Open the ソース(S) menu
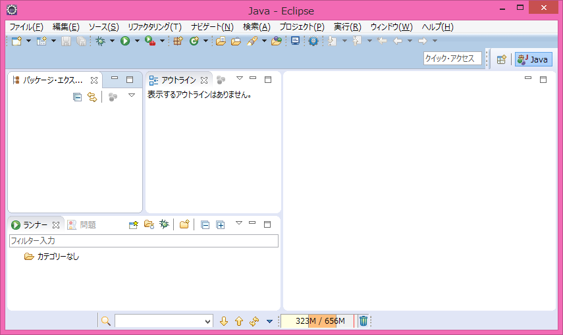The width and height of the screenshot is (563, 335). click(103, 27)
